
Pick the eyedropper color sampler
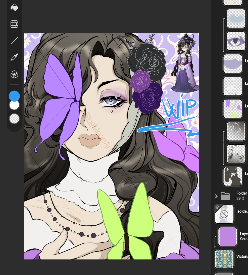(14, 57)
